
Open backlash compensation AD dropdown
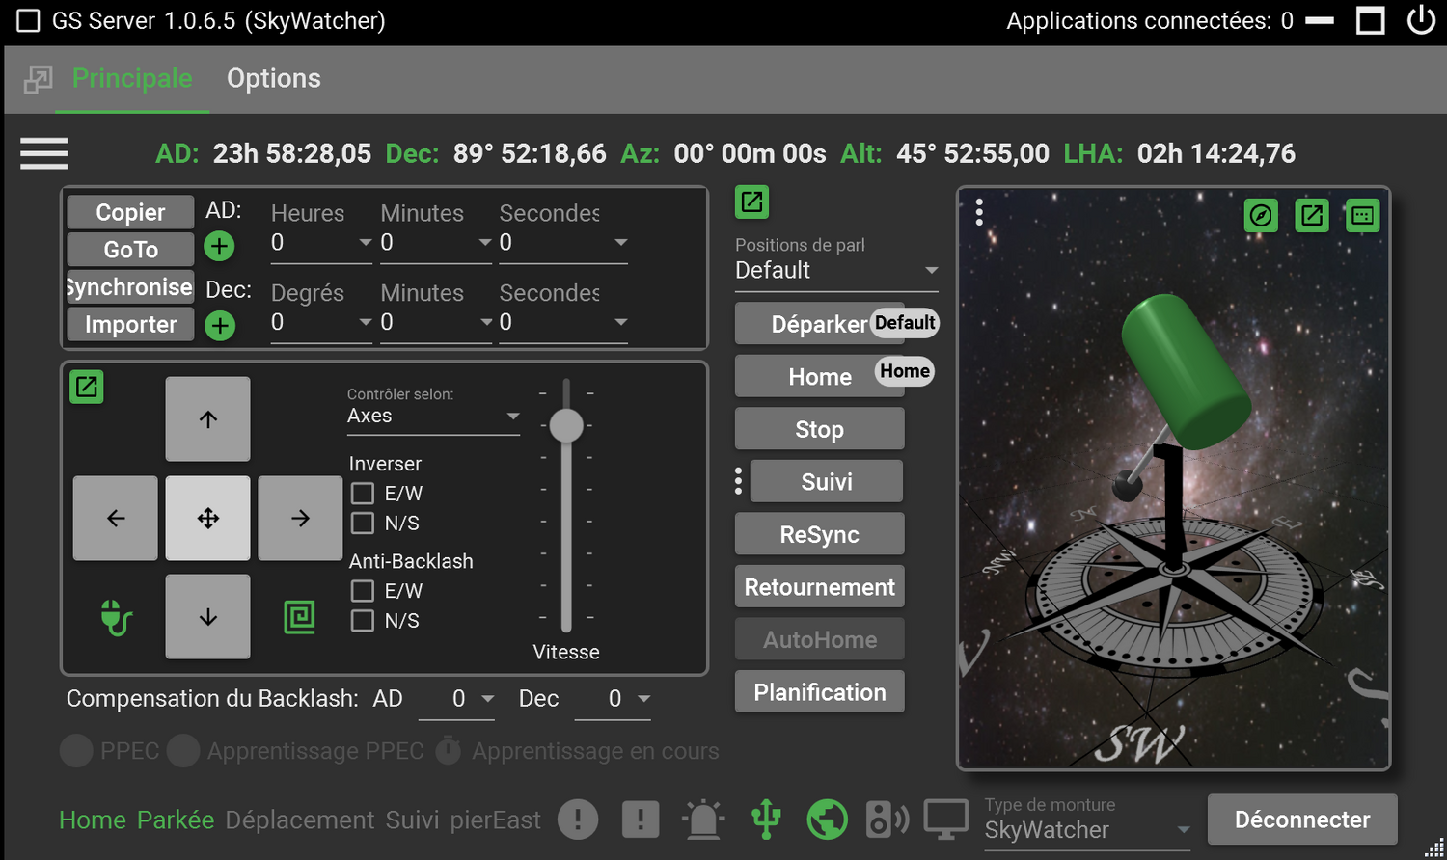(x=457, y=699)
